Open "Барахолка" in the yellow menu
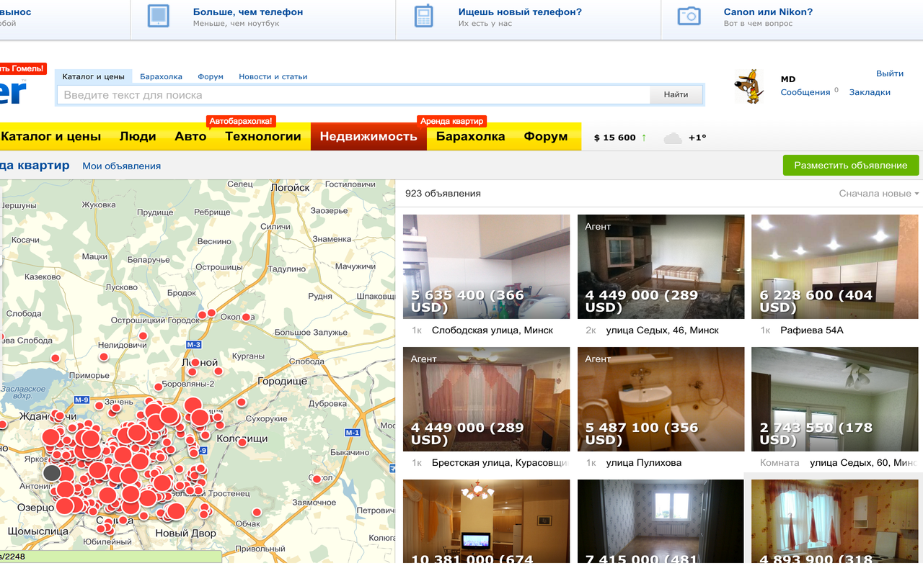This screenshot has width=923, height=576. (470, 136)
